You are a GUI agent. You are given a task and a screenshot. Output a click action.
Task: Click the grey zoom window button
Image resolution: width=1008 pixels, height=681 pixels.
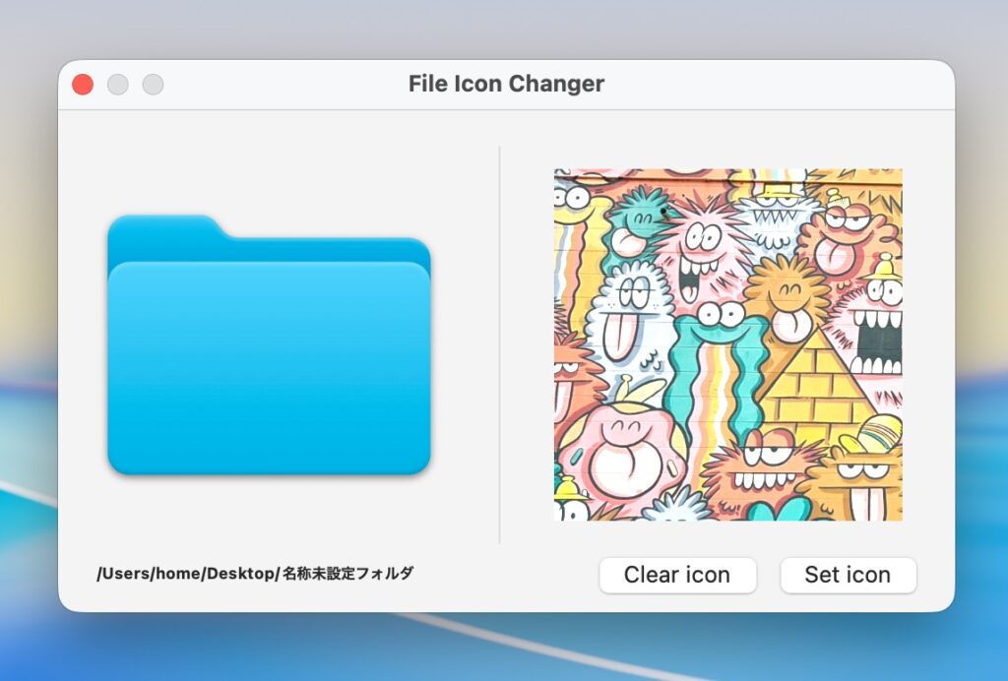[153, 85]
